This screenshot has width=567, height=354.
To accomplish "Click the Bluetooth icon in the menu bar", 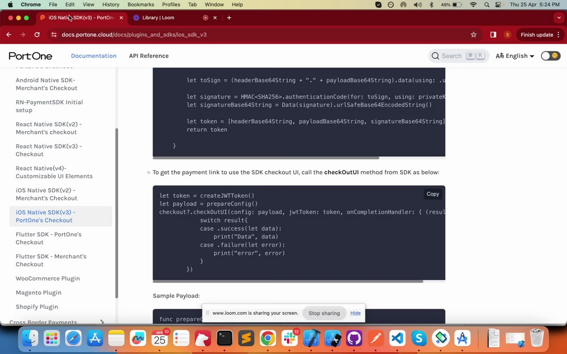I will tap(432, 4).
